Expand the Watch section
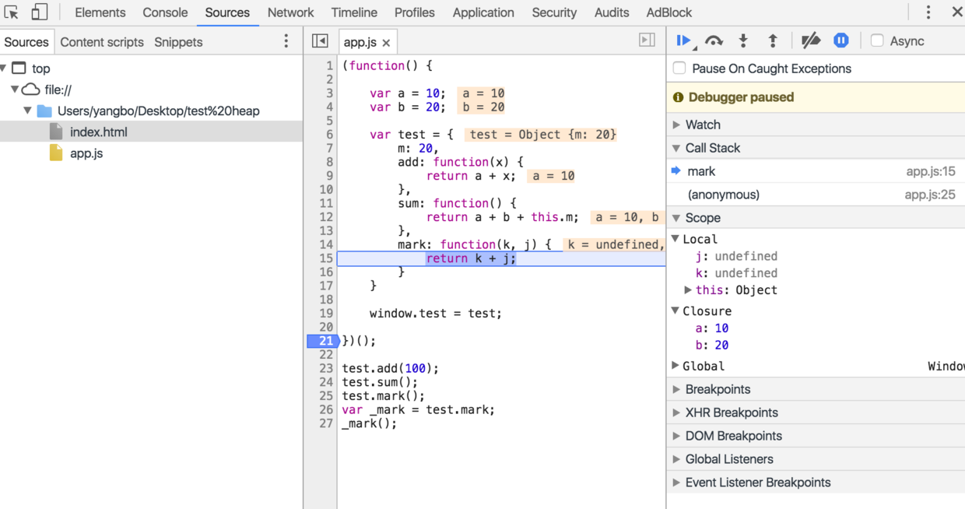 (x=703, y=125)
